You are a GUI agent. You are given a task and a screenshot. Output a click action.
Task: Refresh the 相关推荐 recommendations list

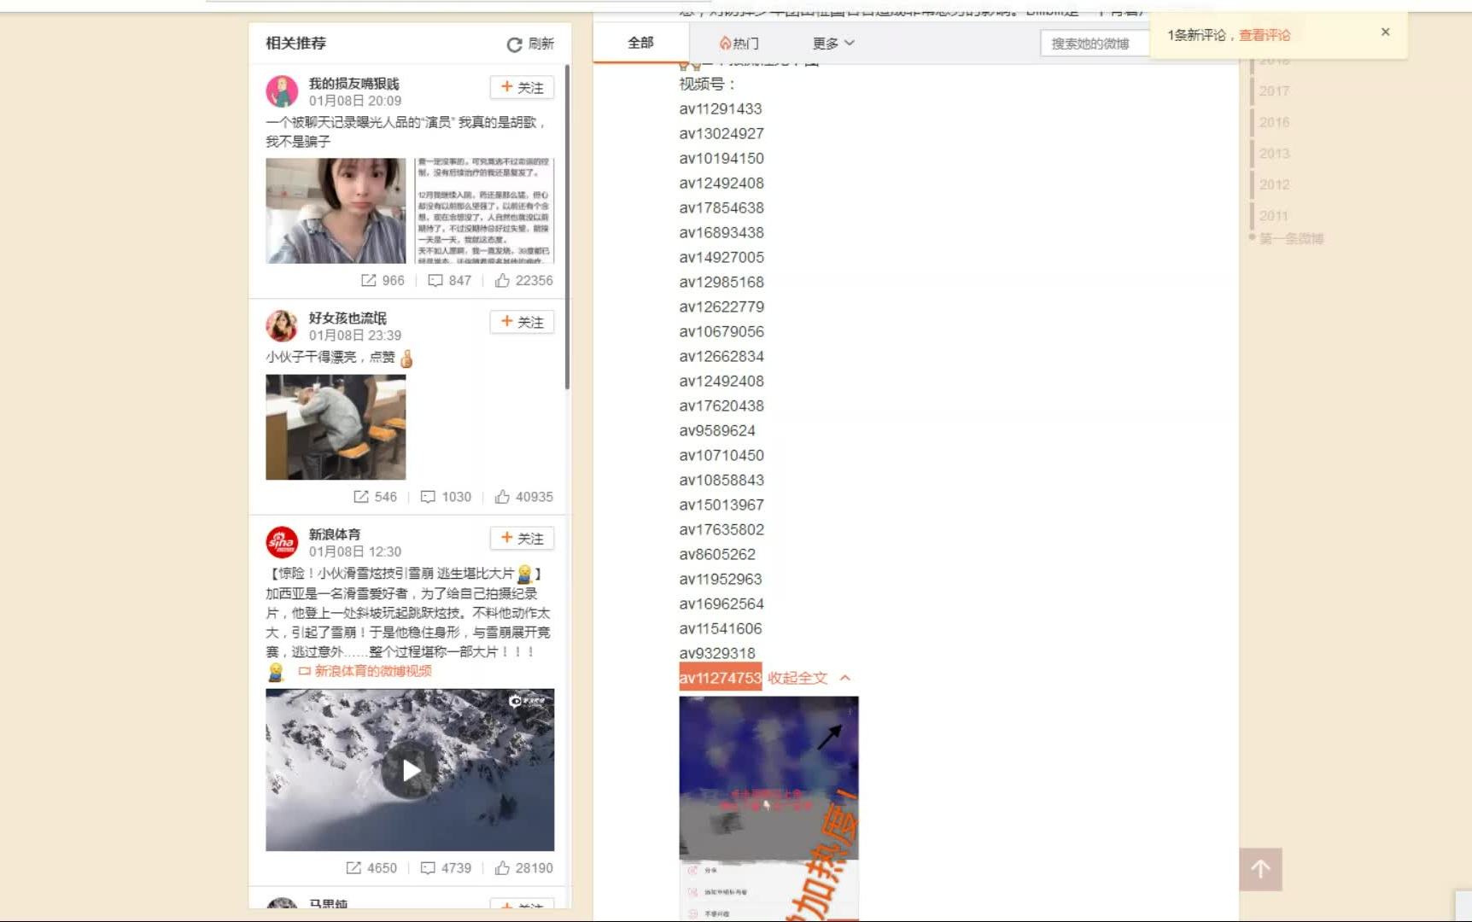(530, 44)
